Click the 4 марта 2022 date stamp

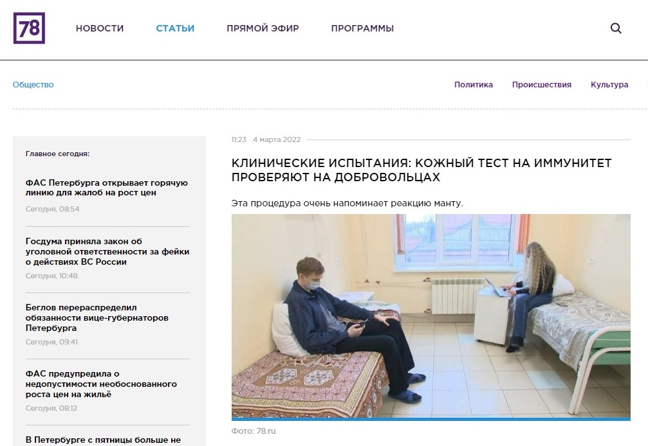pos(277,139)
